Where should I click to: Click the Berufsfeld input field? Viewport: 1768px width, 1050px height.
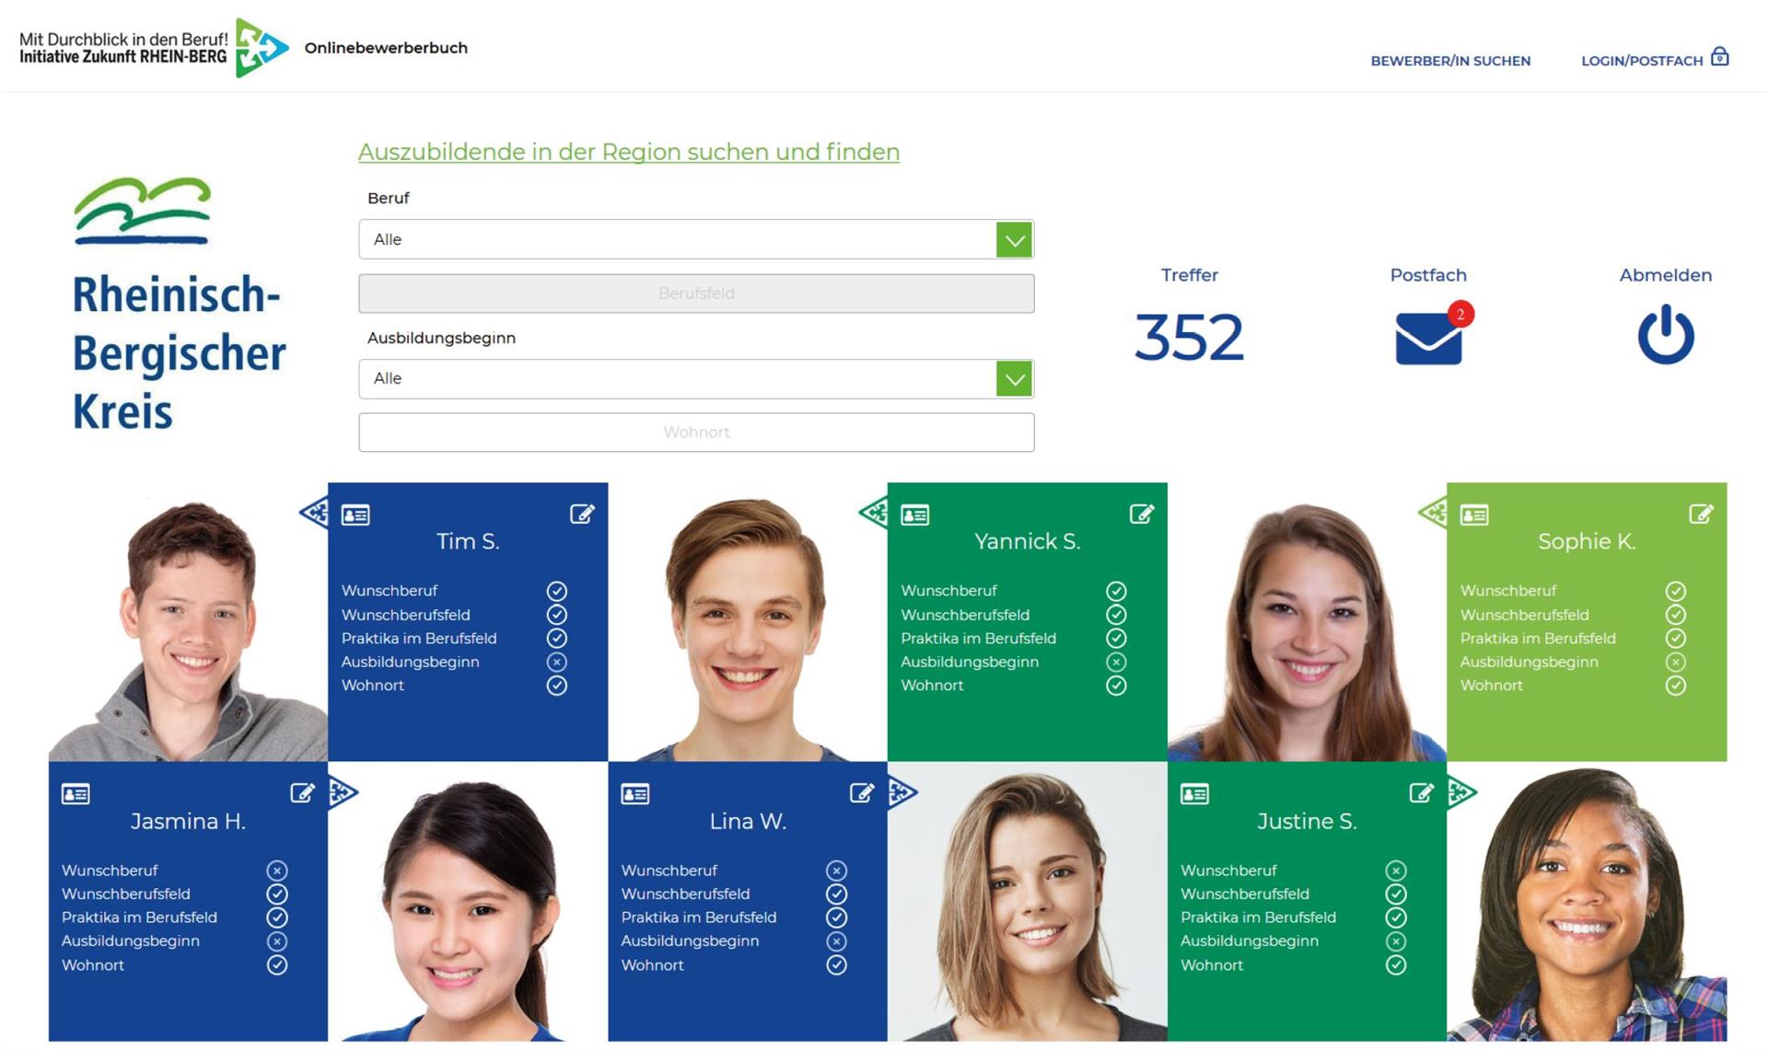tap(696, 294)
